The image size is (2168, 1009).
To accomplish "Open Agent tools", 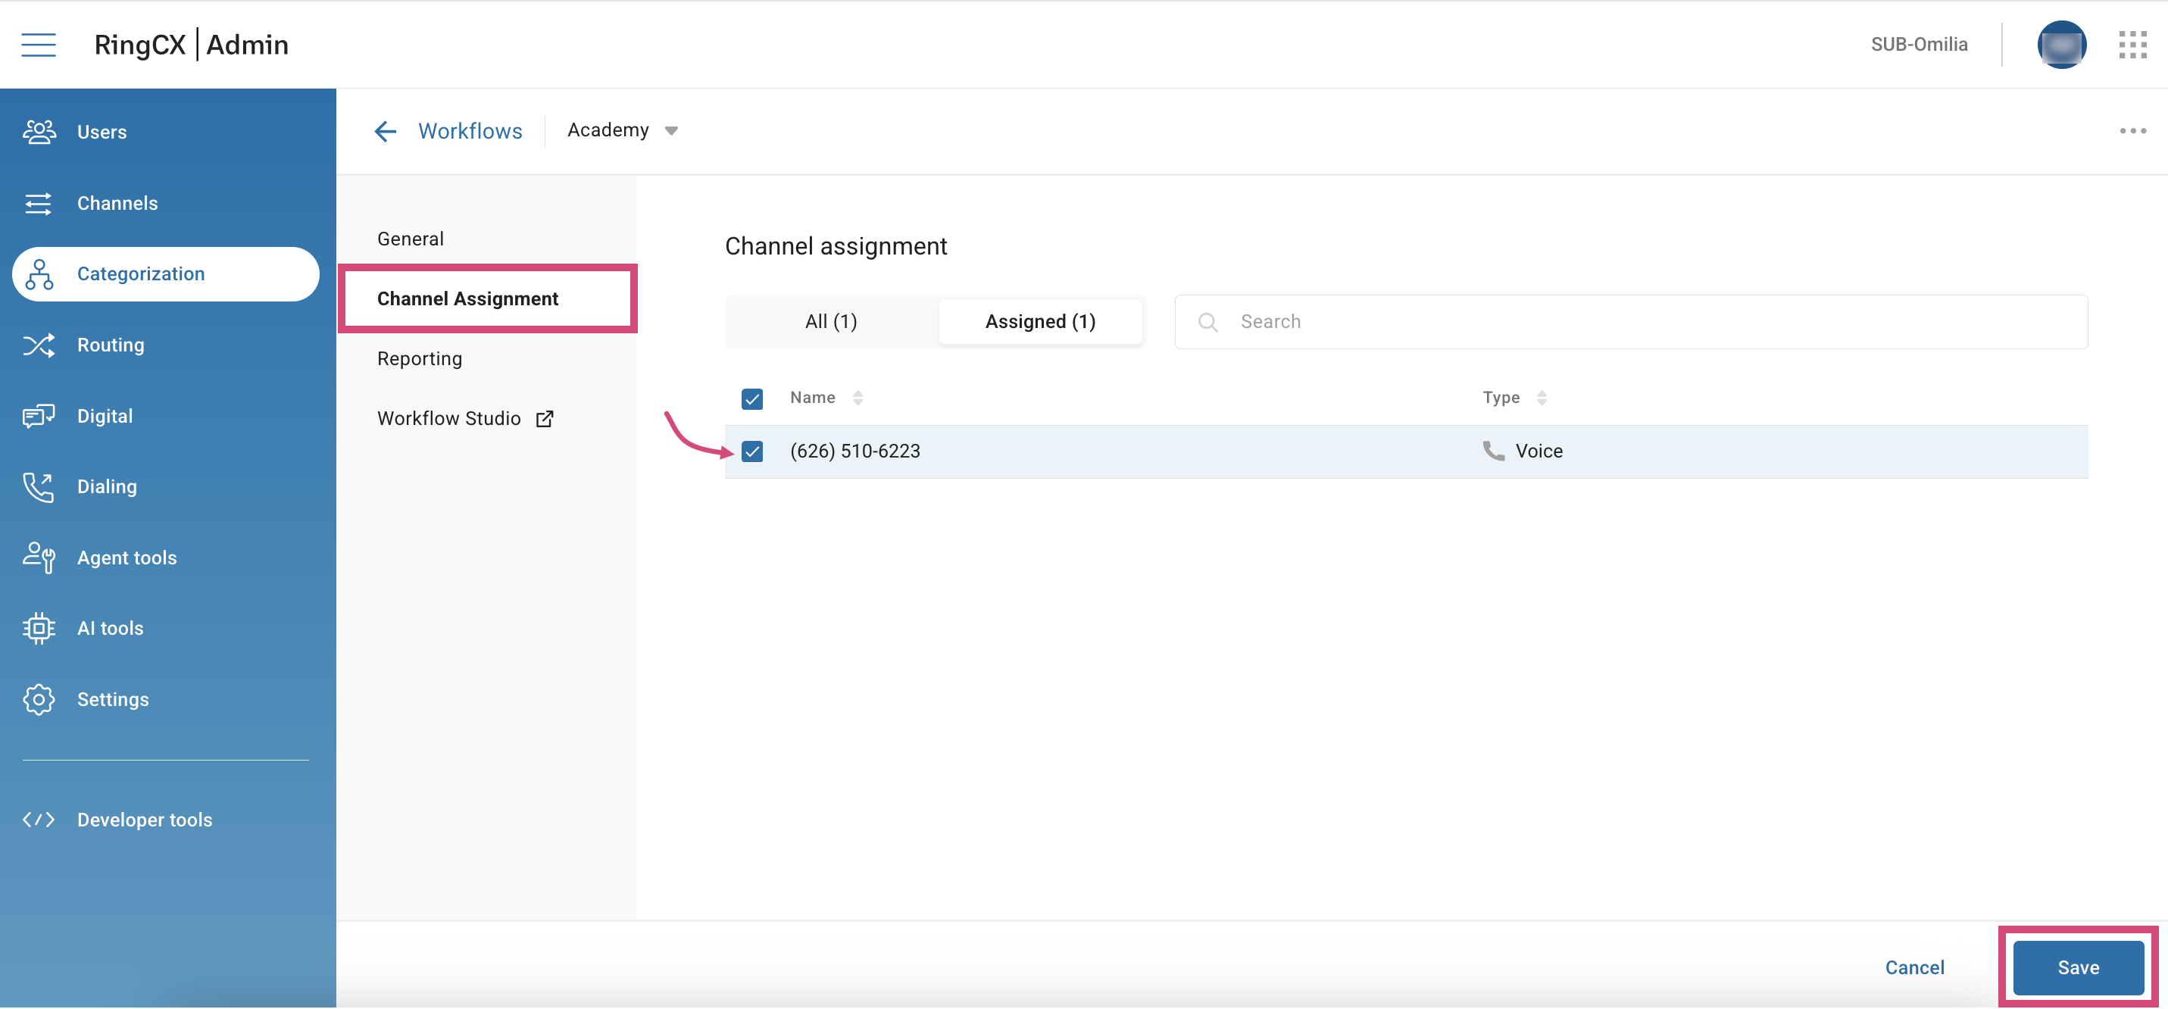I will [x=127, y=557].
